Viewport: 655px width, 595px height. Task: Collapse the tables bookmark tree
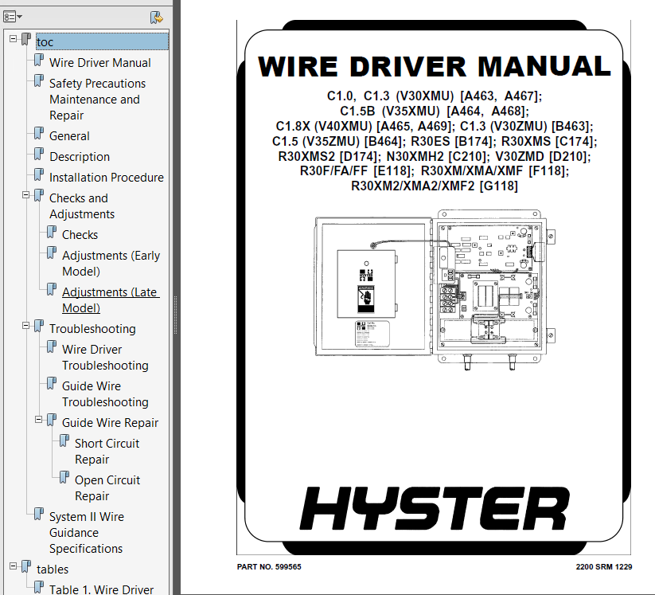click(13, 566)
